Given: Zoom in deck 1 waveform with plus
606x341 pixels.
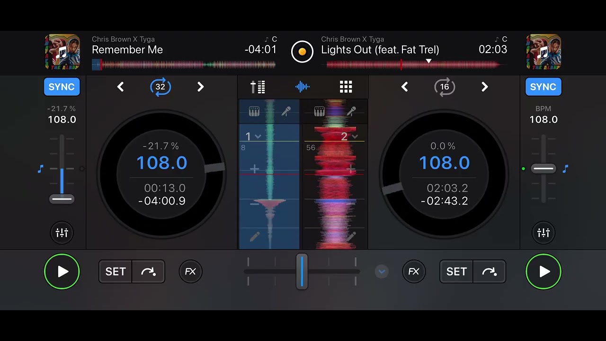Looking at the screenshot, I should tap(254, 169).
